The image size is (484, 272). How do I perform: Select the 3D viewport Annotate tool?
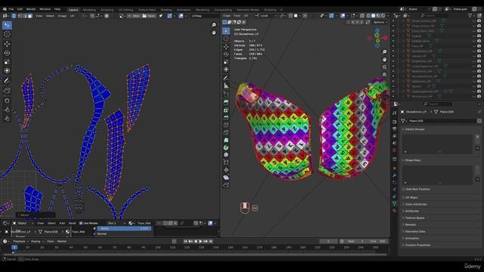pyautogui.click(x=226, y=79)
